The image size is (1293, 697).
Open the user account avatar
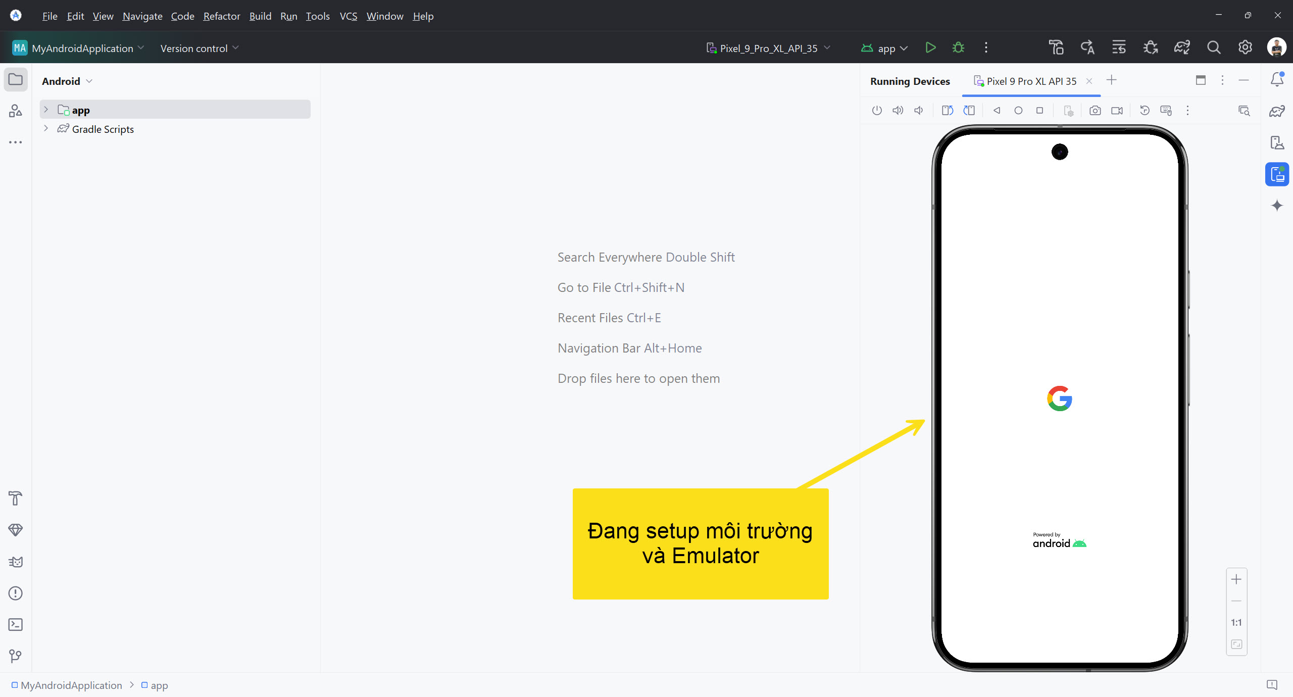1276,48
